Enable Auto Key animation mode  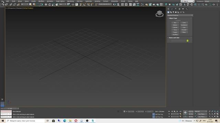coord(191,111)
